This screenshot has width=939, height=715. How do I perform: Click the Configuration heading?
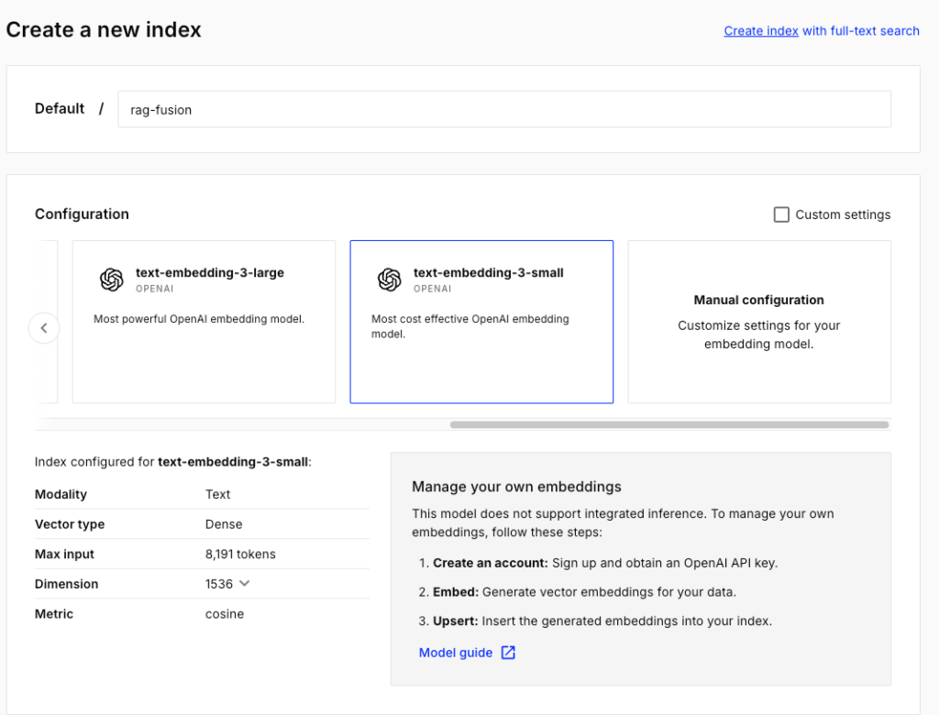[x=82, y=214]
